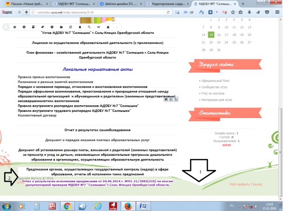Open 'FAQ по системе' link
Screen dimensions: 284x211
coord(213,93)
